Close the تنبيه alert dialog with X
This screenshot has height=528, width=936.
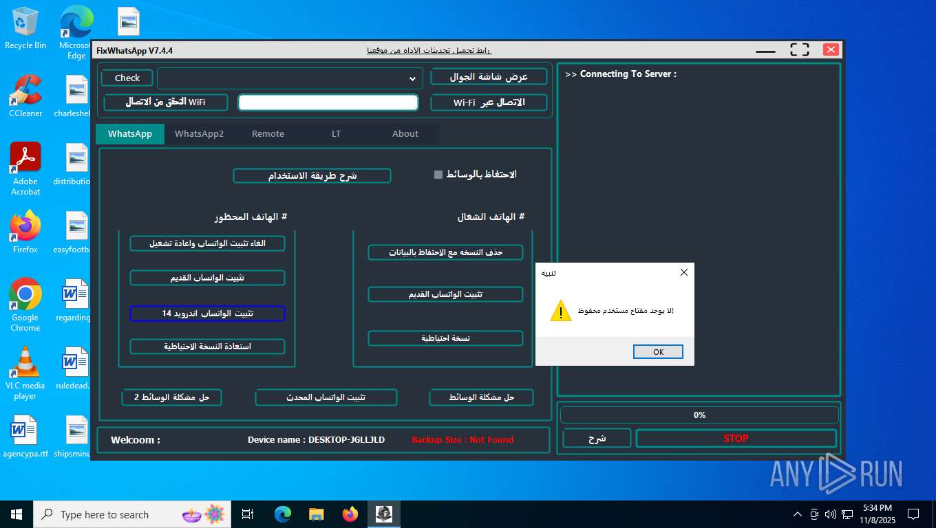click(x=683, y=272)
